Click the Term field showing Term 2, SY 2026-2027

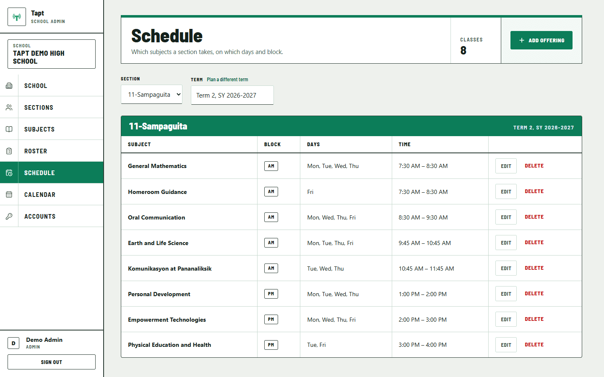tap(232, 95)
